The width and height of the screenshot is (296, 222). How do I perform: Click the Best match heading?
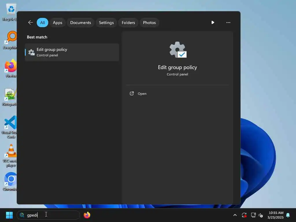tap(37, 37)
